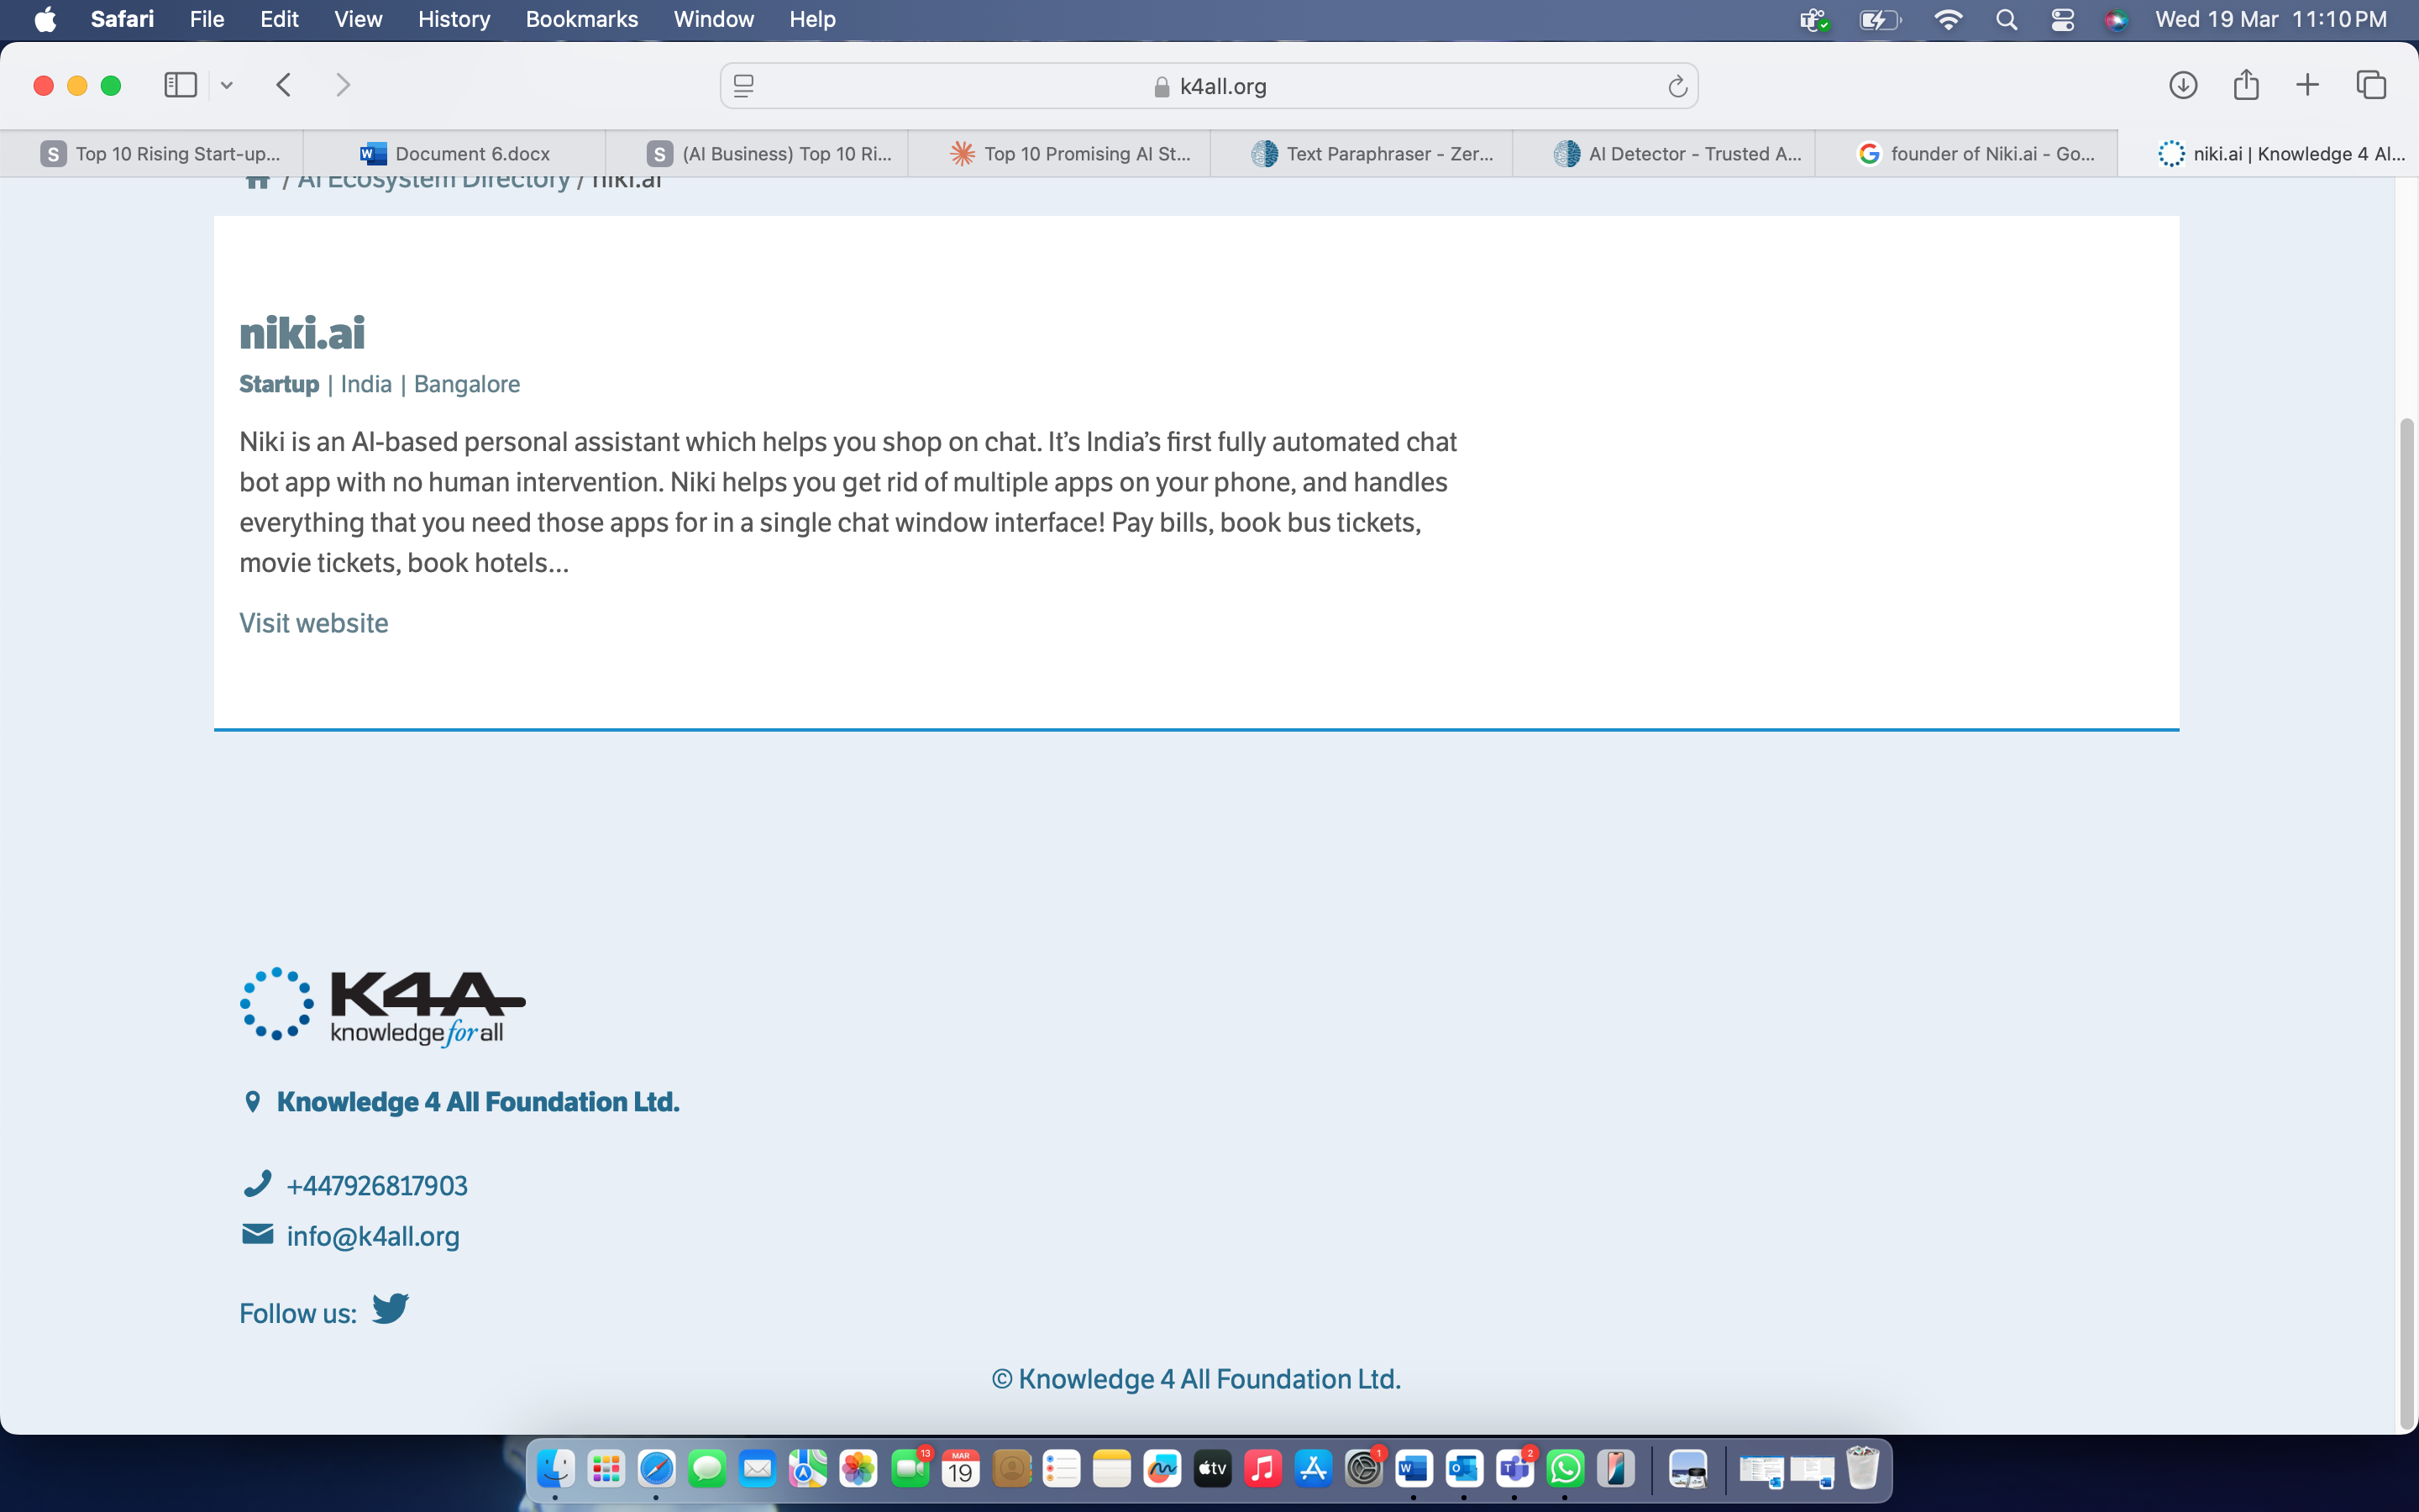
Task: Open Music from the Dock
Action: click(x=1262, y=1468)
